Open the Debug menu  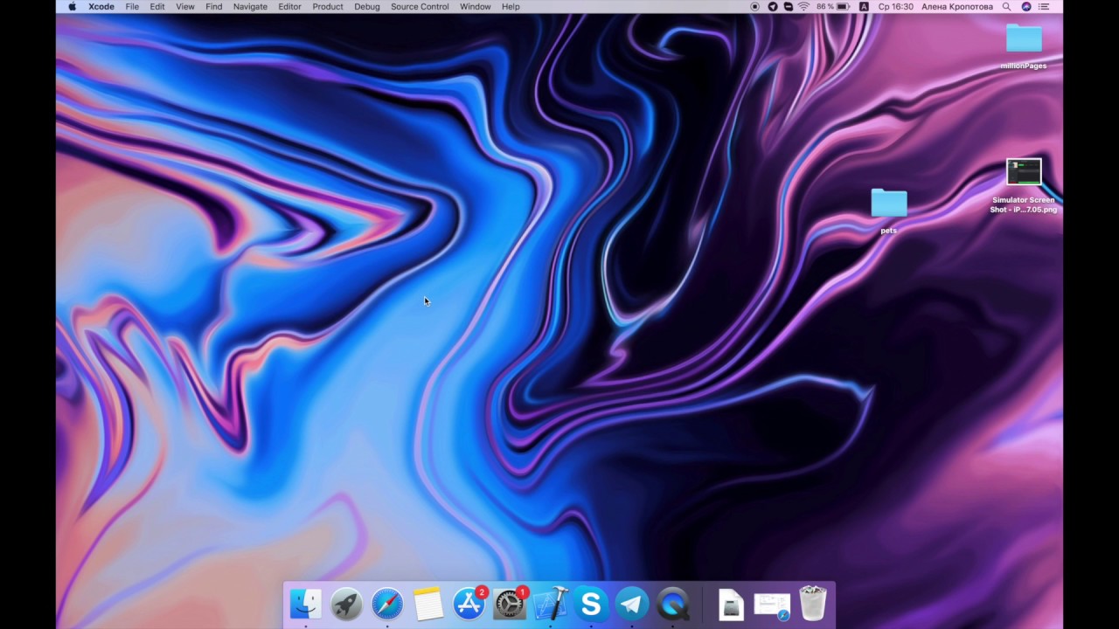367,7
